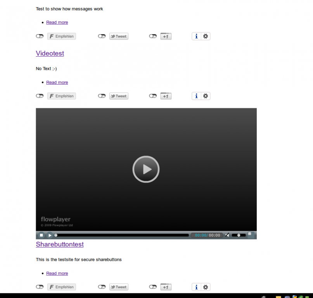The height and width of the screenshot is (298, 313).
Task: Enable Twitter toggle under Sharebuttontest post
Action: pos(102,287)
